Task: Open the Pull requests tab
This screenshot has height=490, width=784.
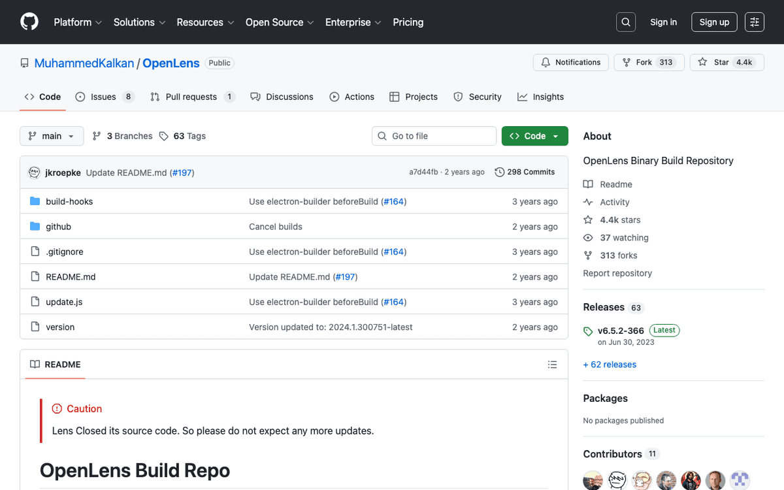Action: [x=192, y=97]
